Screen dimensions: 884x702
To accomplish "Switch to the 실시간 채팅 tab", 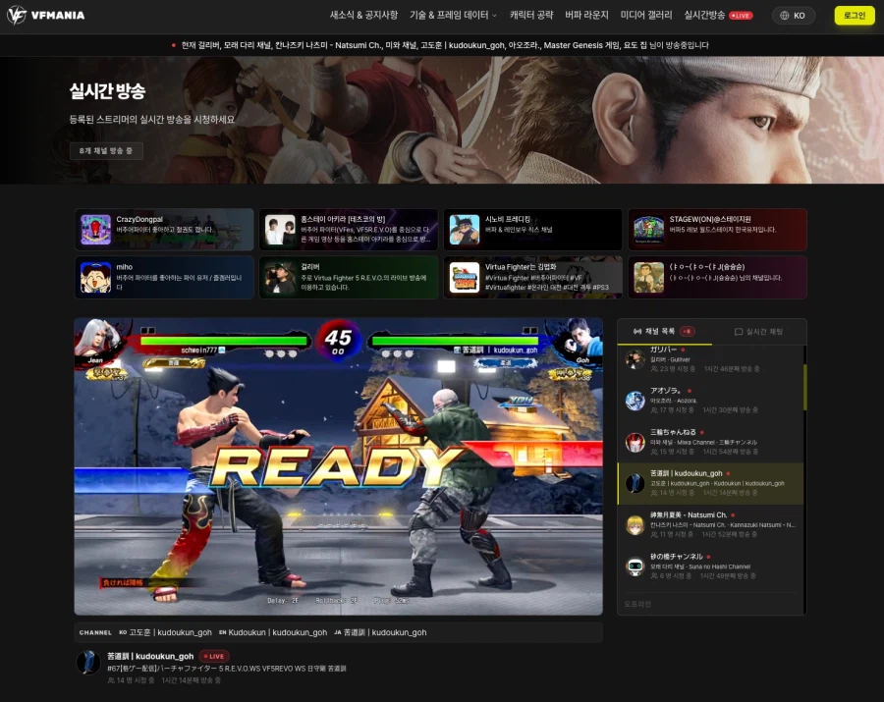I will [758, 332].
